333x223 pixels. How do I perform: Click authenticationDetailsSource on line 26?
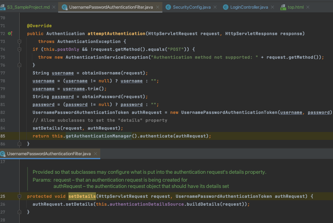pyautogui.click(x=147, y=204)
